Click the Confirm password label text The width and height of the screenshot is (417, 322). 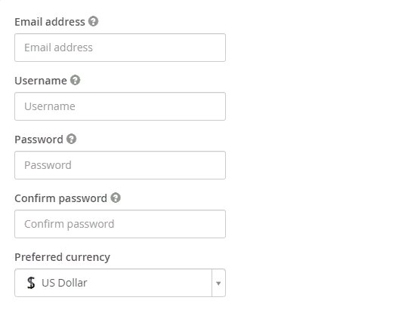pyautogui.click(x=61, y=198)
